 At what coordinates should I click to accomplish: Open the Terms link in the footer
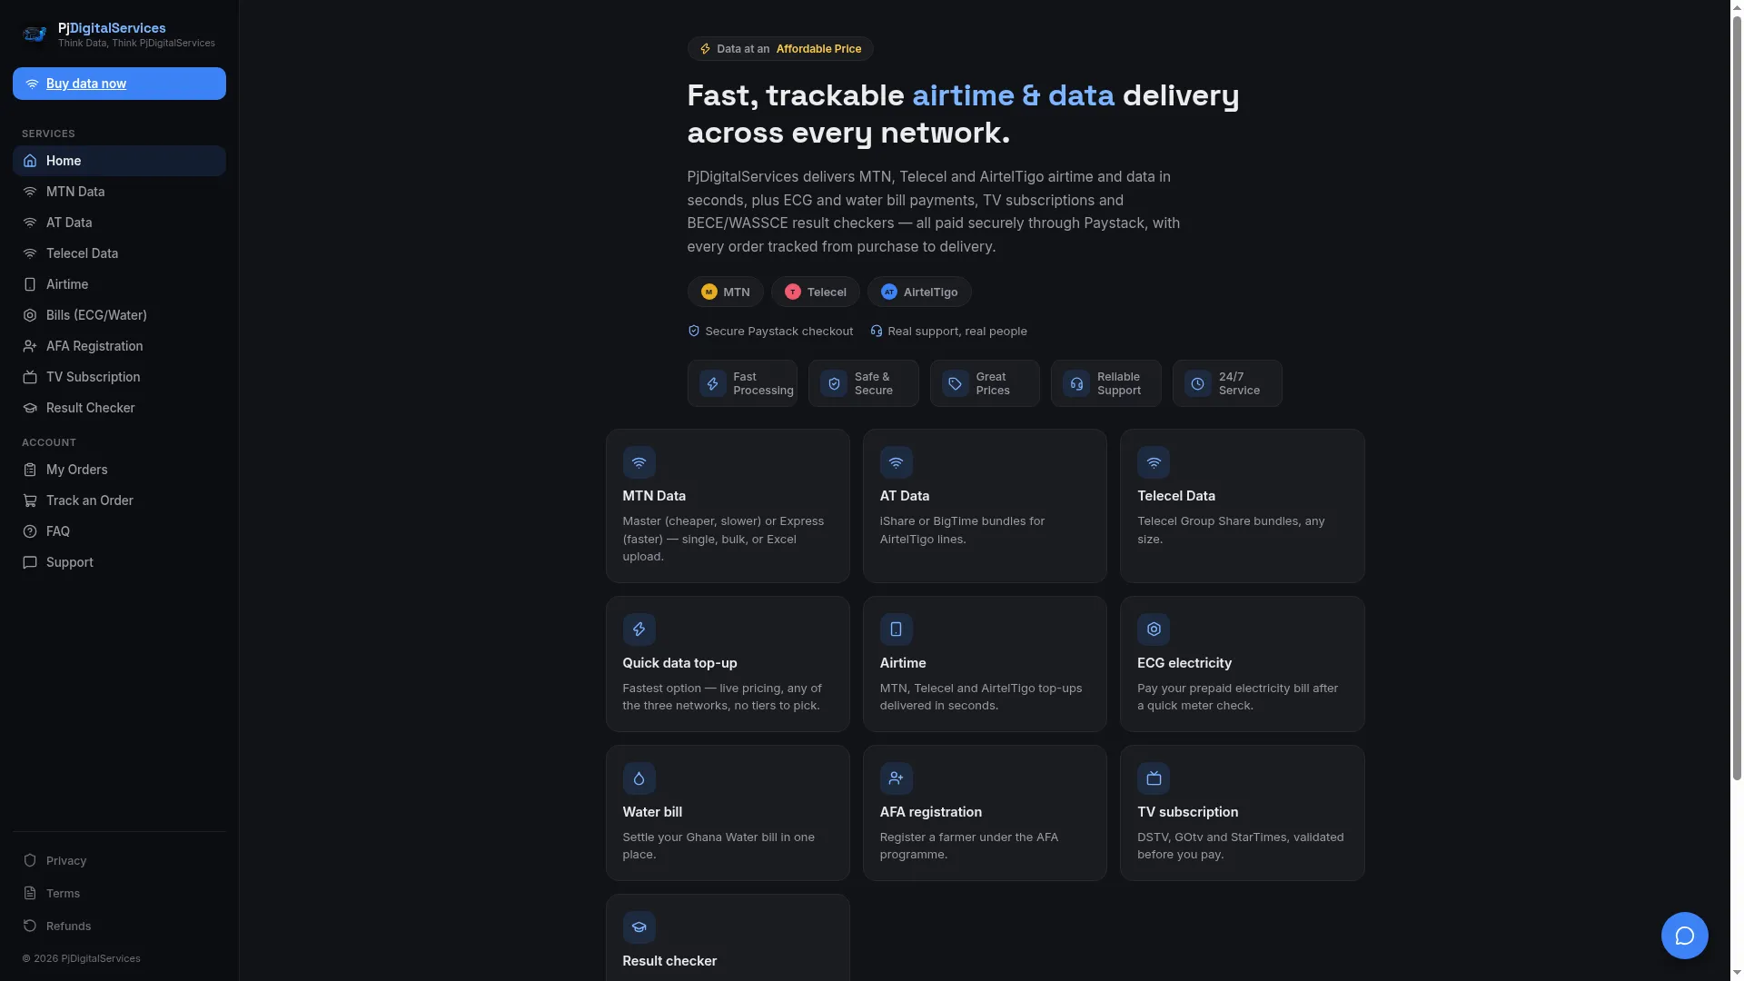click(x=119, y=893)
